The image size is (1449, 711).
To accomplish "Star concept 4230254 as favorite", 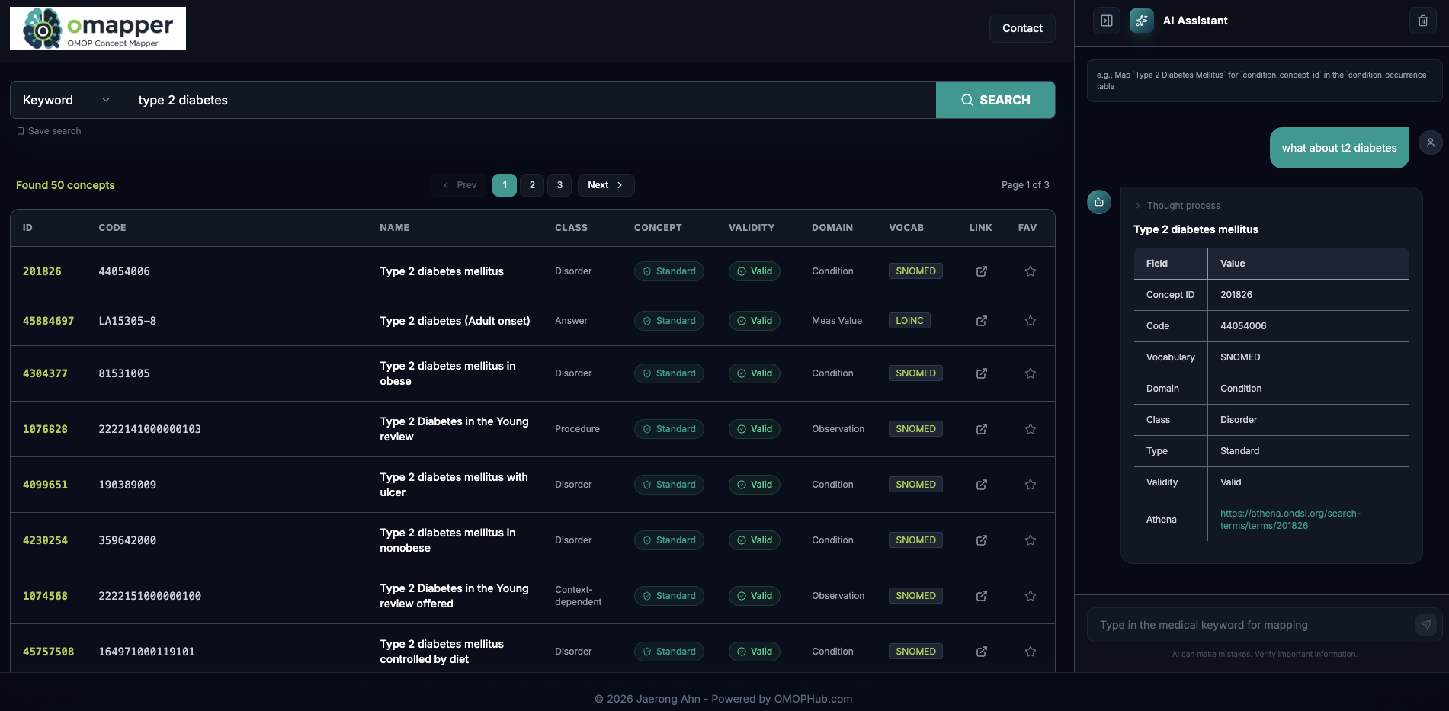I will 1031,540.
